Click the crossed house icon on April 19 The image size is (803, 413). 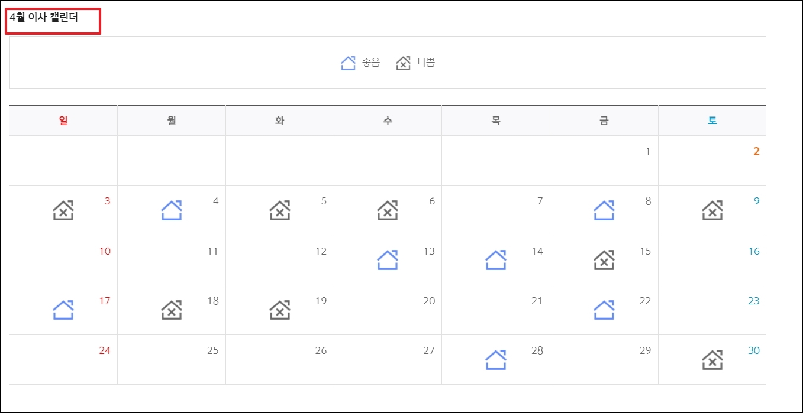coord(280,310)
